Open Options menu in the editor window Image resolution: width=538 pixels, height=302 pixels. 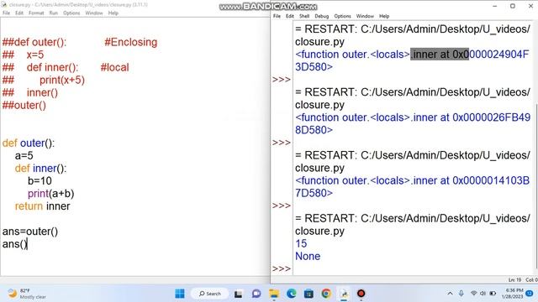coord(71,13)
